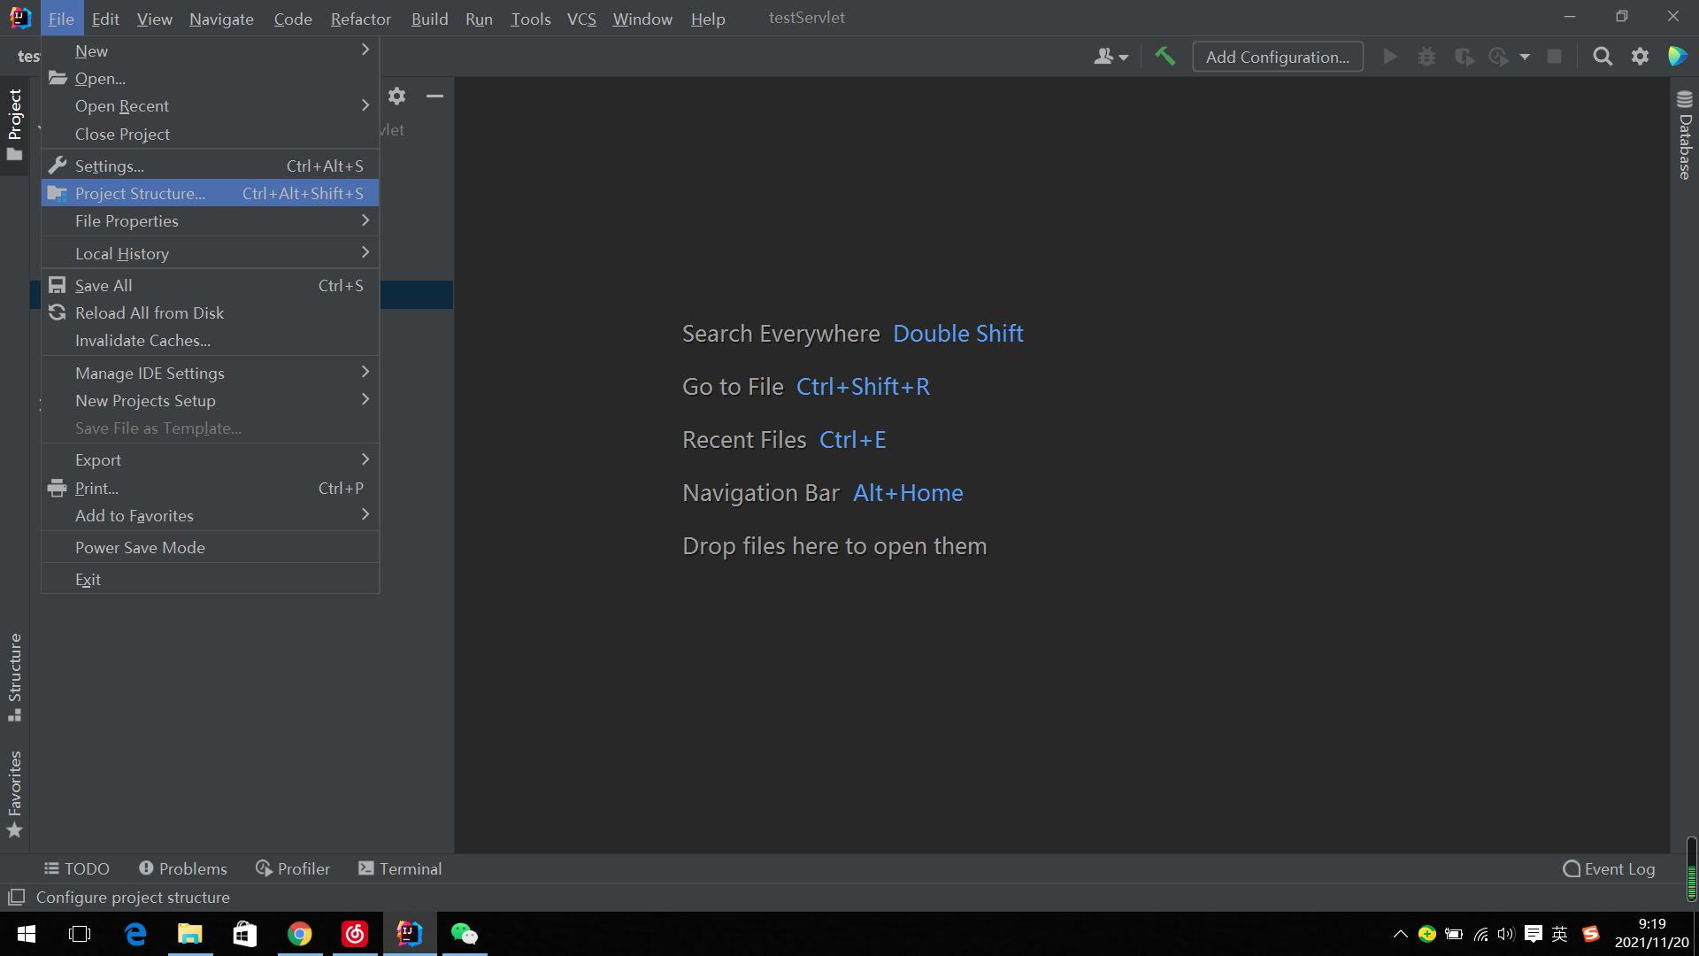Open the Project tool window tab
Viewport: 1699px width, 956px height.
14,125
